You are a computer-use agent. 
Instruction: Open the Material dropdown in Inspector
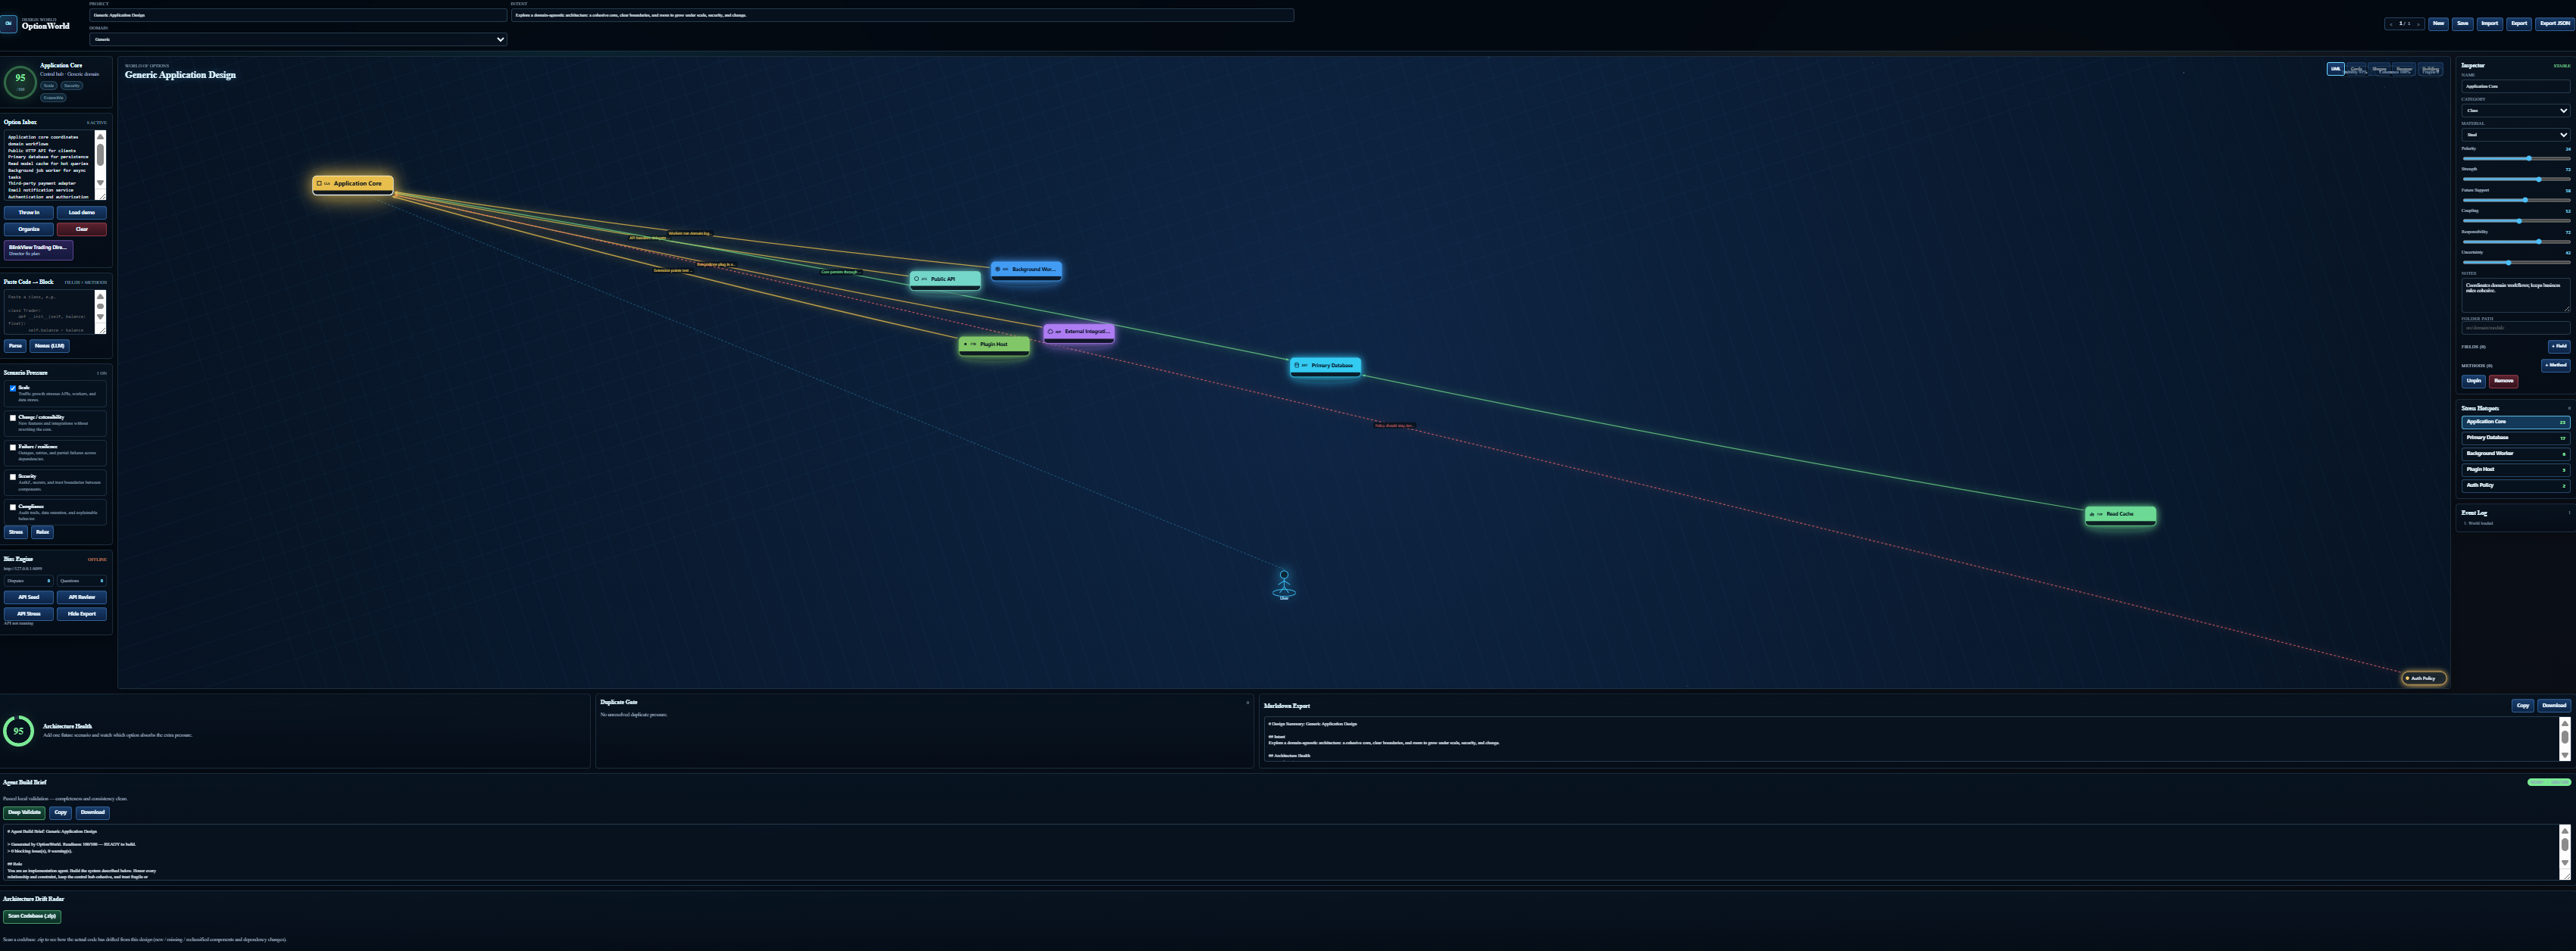[2515, 134]
